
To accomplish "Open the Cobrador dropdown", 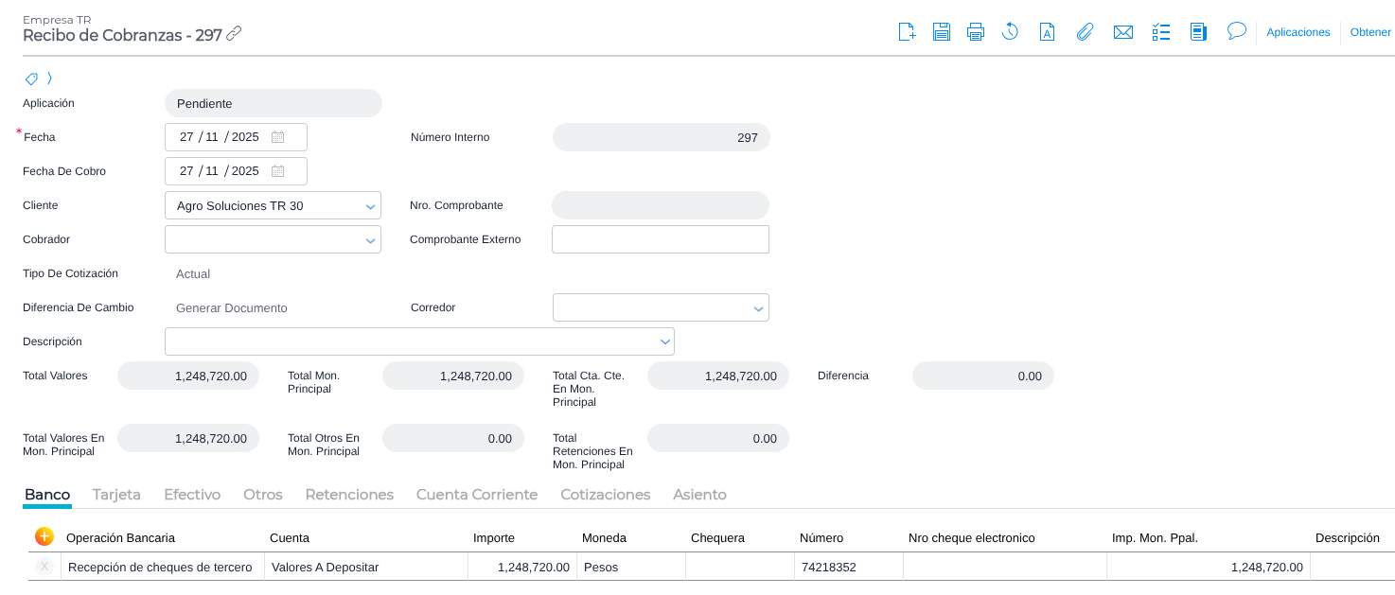I will click(x=369, y=240).
